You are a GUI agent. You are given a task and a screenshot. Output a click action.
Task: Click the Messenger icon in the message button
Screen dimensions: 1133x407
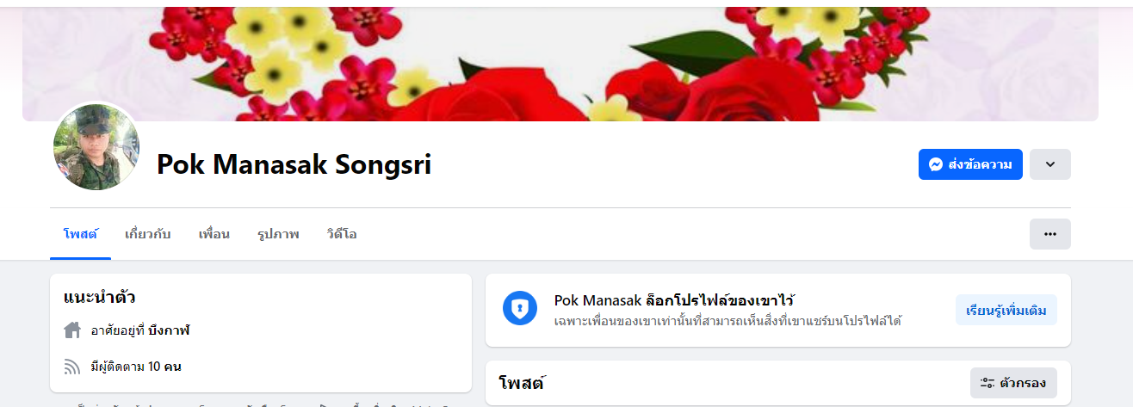(x=935, y=164)
